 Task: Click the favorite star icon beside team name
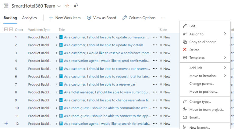coord(67,6)
